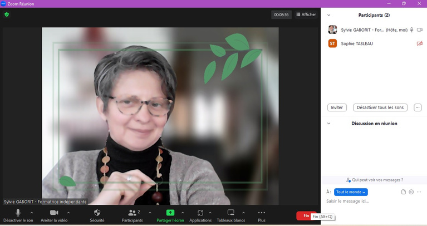Open video options arrow beside camera
427x226 pixels.
(x=68, y=213)
